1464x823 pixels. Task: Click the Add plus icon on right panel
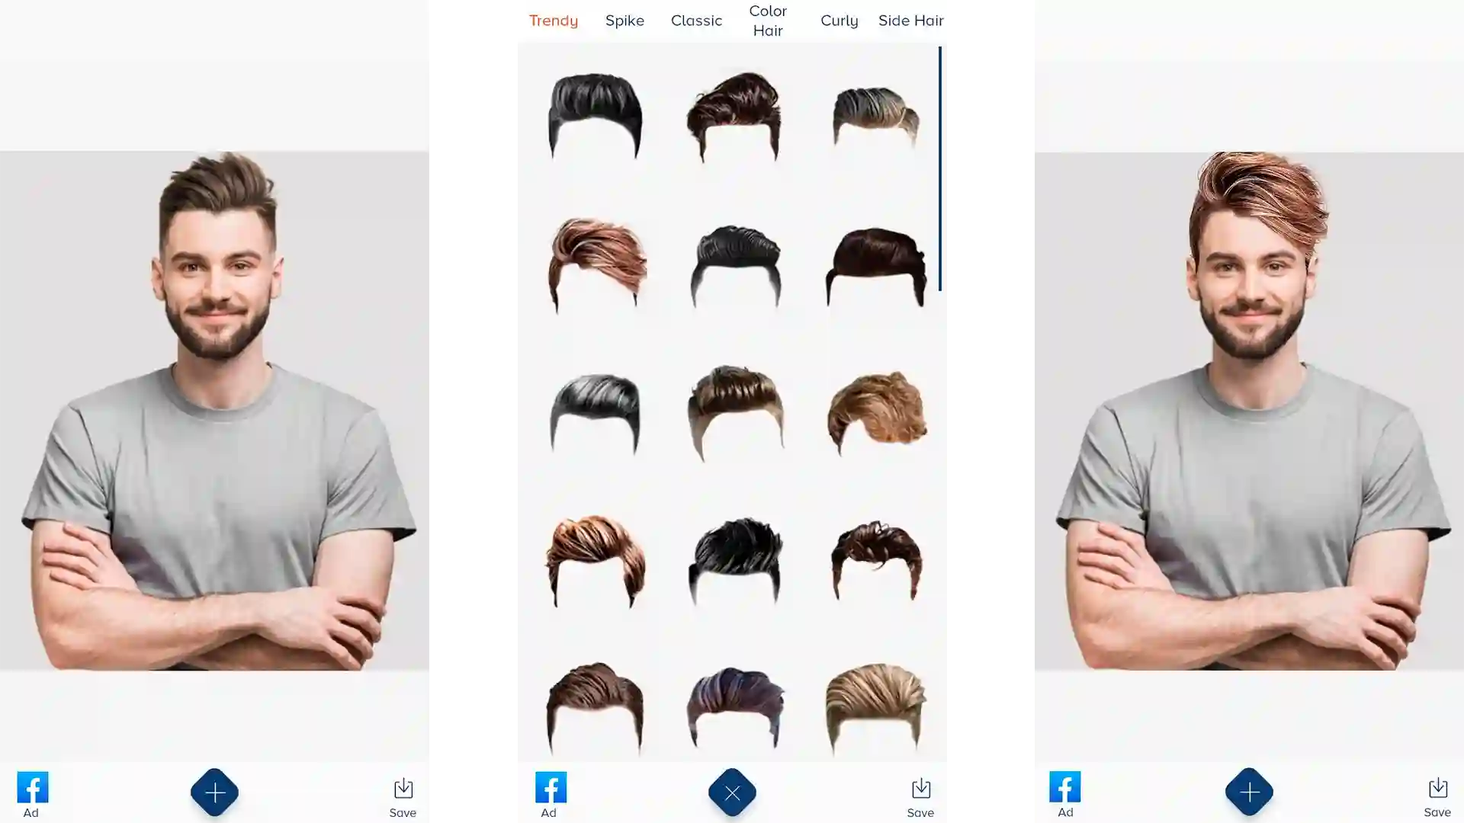point(1249,792)
